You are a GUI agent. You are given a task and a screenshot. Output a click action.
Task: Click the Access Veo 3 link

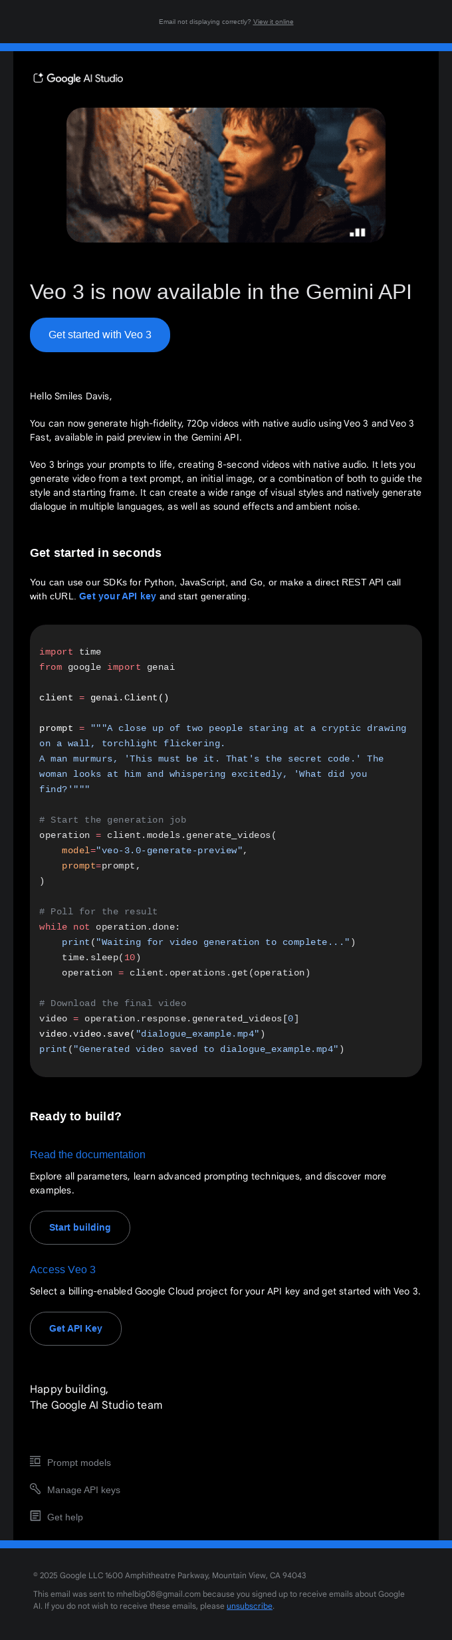pos(63,1269)
